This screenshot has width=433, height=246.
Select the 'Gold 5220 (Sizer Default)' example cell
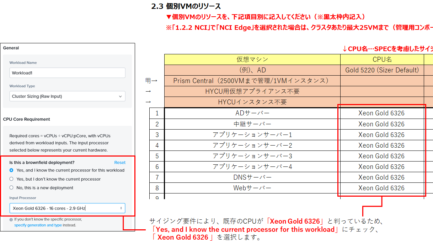pyautogui.click(x=382, y=70)
